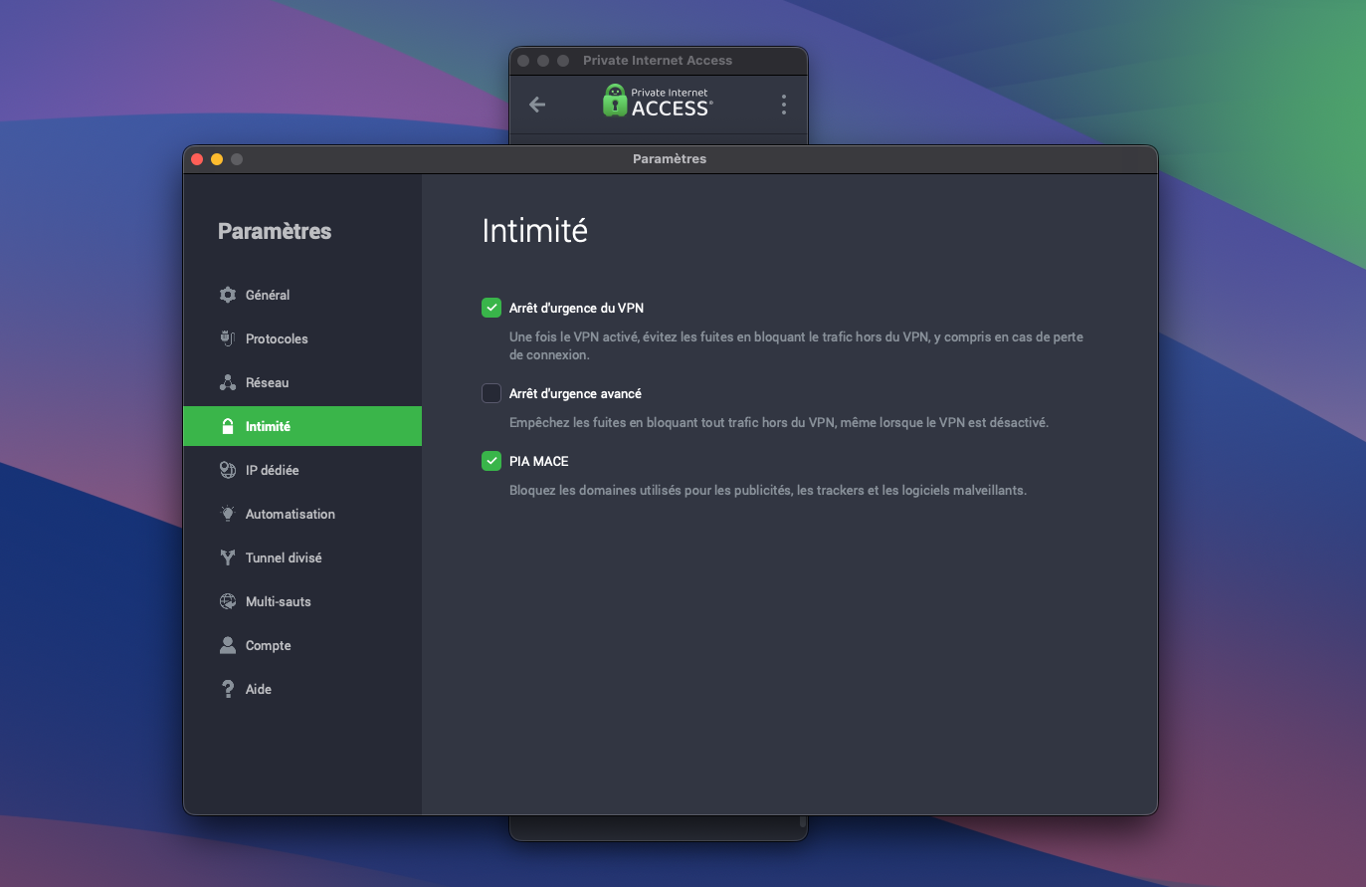The width and height of the screenshot is (1366, 887).
Task: Open the Aide section
Action: pos(302,689)
